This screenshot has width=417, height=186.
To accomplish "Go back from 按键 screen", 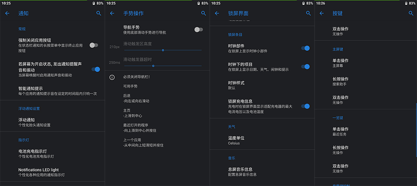I will (x=322, y=13).
